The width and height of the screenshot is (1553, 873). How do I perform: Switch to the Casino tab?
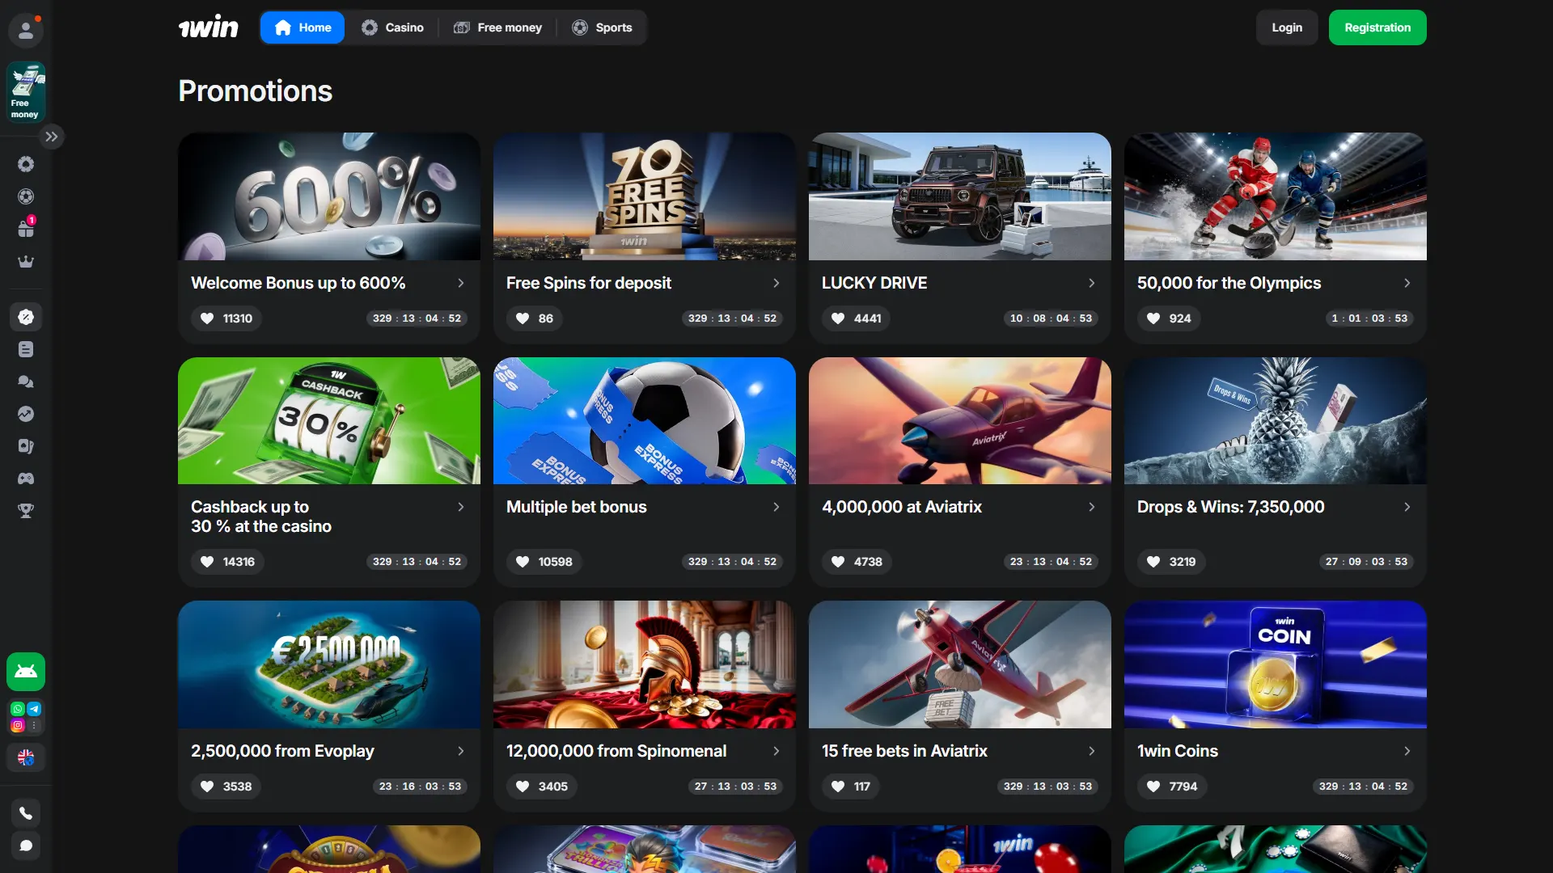pos(393,27)
